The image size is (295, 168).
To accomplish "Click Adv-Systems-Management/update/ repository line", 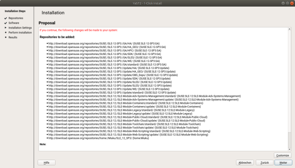I will 143,99.
